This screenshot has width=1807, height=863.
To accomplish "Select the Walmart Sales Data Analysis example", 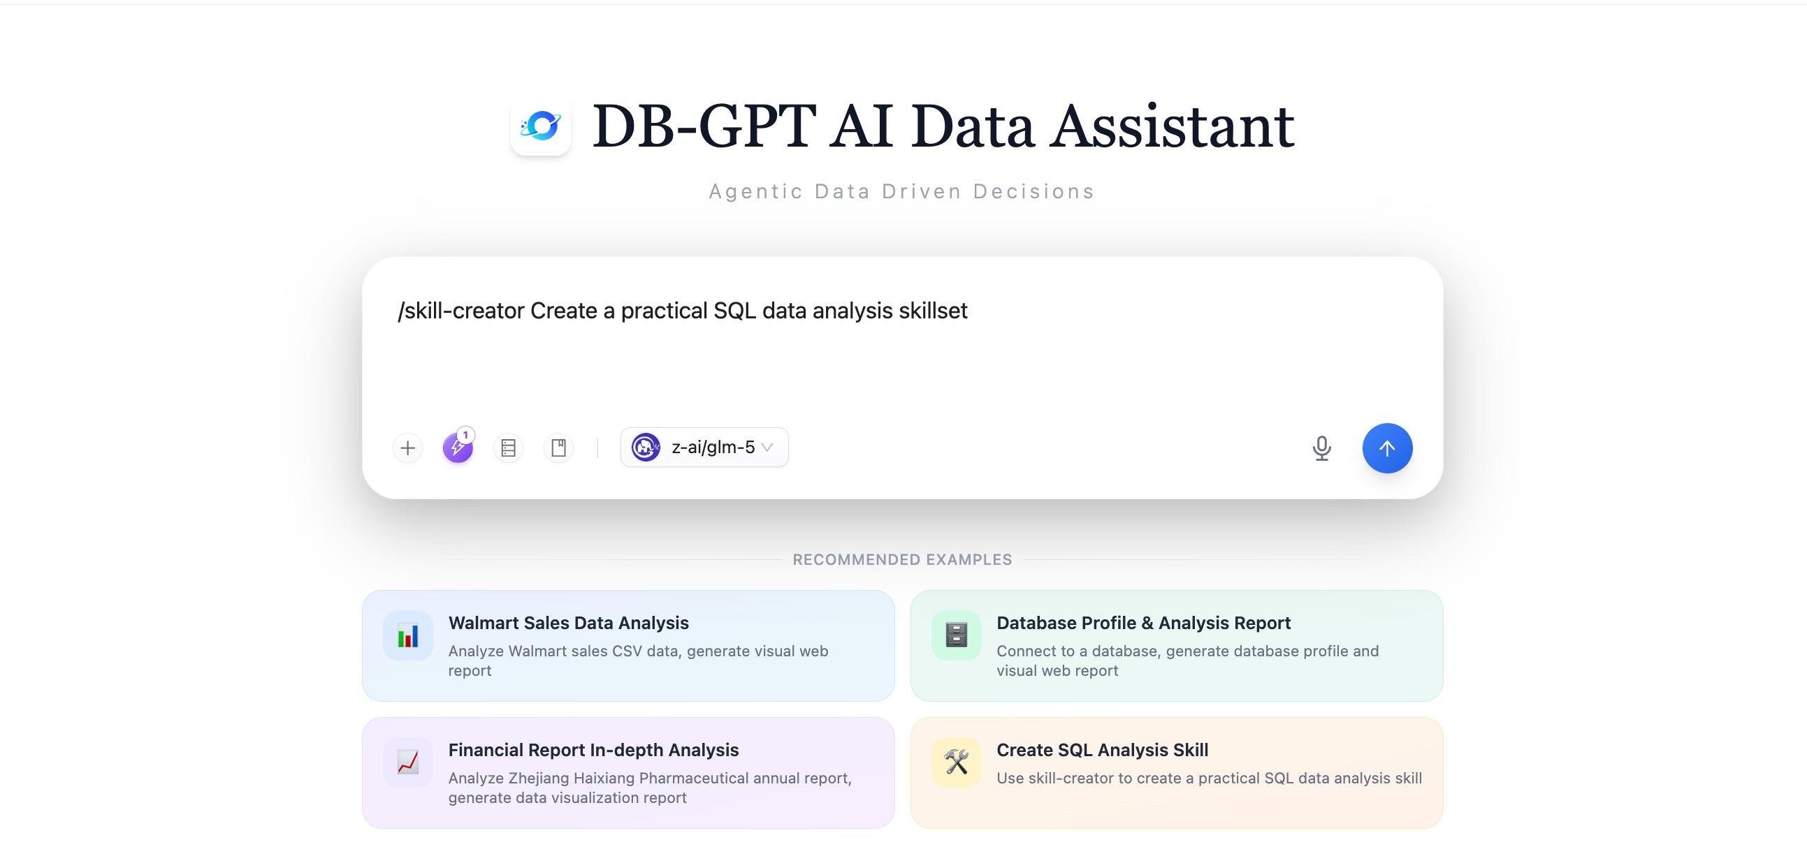I will pyautogui.click(x=627, y=646).
